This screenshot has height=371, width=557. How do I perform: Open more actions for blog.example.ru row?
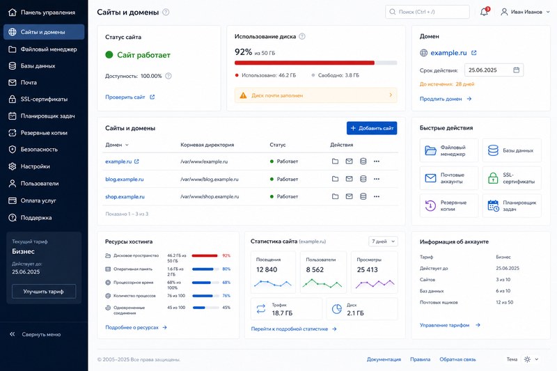tap(377, 179)
